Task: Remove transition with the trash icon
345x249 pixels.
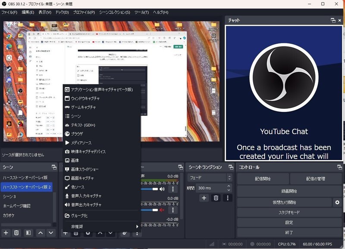Action: tap(216, 198)
